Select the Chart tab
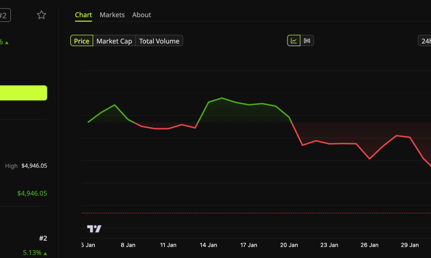The height and width of the screenshot is (258, 431). 83,15
